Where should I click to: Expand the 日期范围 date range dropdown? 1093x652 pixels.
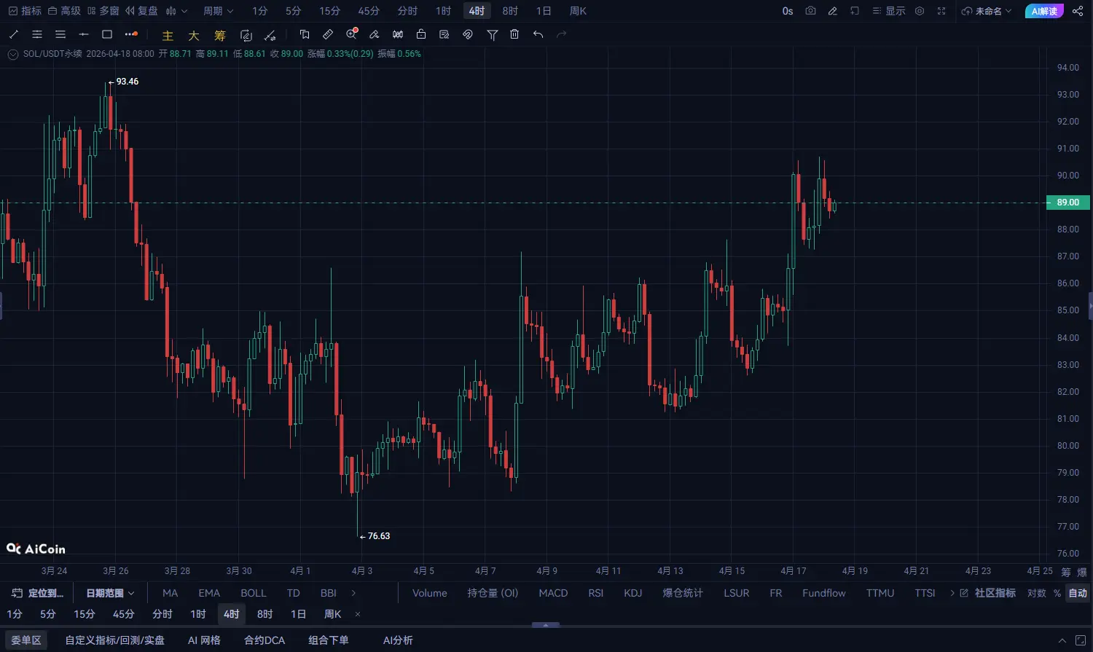click(x=110, y=593)
